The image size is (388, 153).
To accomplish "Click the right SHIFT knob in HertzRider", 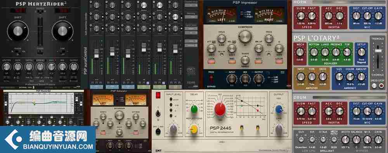I will tap(62, 31).
